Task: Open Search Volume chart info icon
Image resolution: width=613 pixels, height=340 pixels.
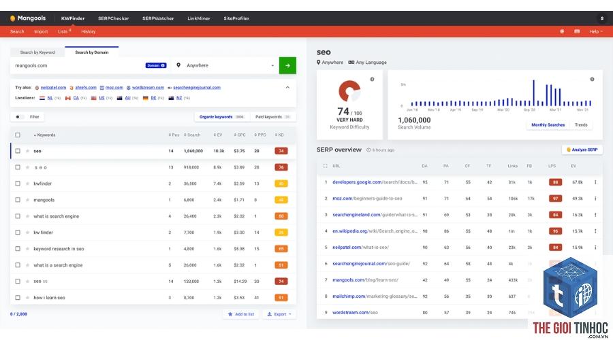Action: tap(592, 80)
